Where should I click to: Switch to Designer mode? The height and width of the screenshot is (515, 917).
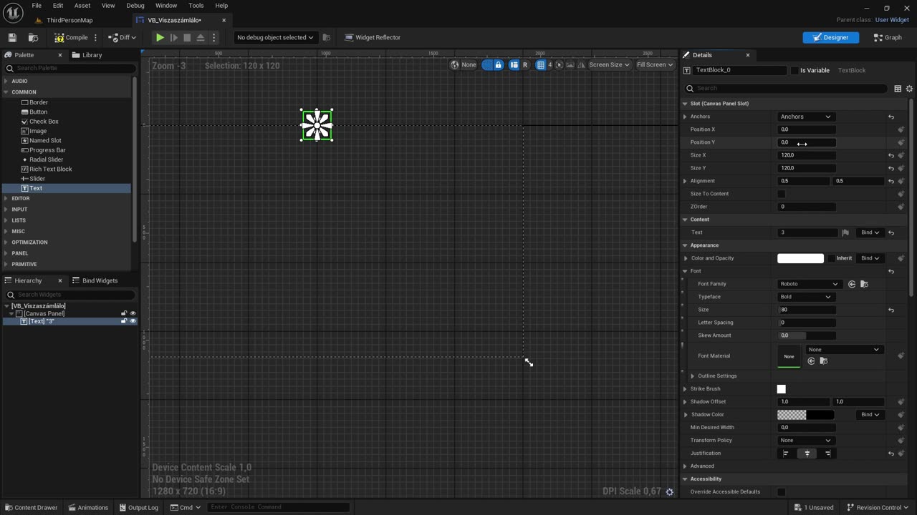[831, 37]
